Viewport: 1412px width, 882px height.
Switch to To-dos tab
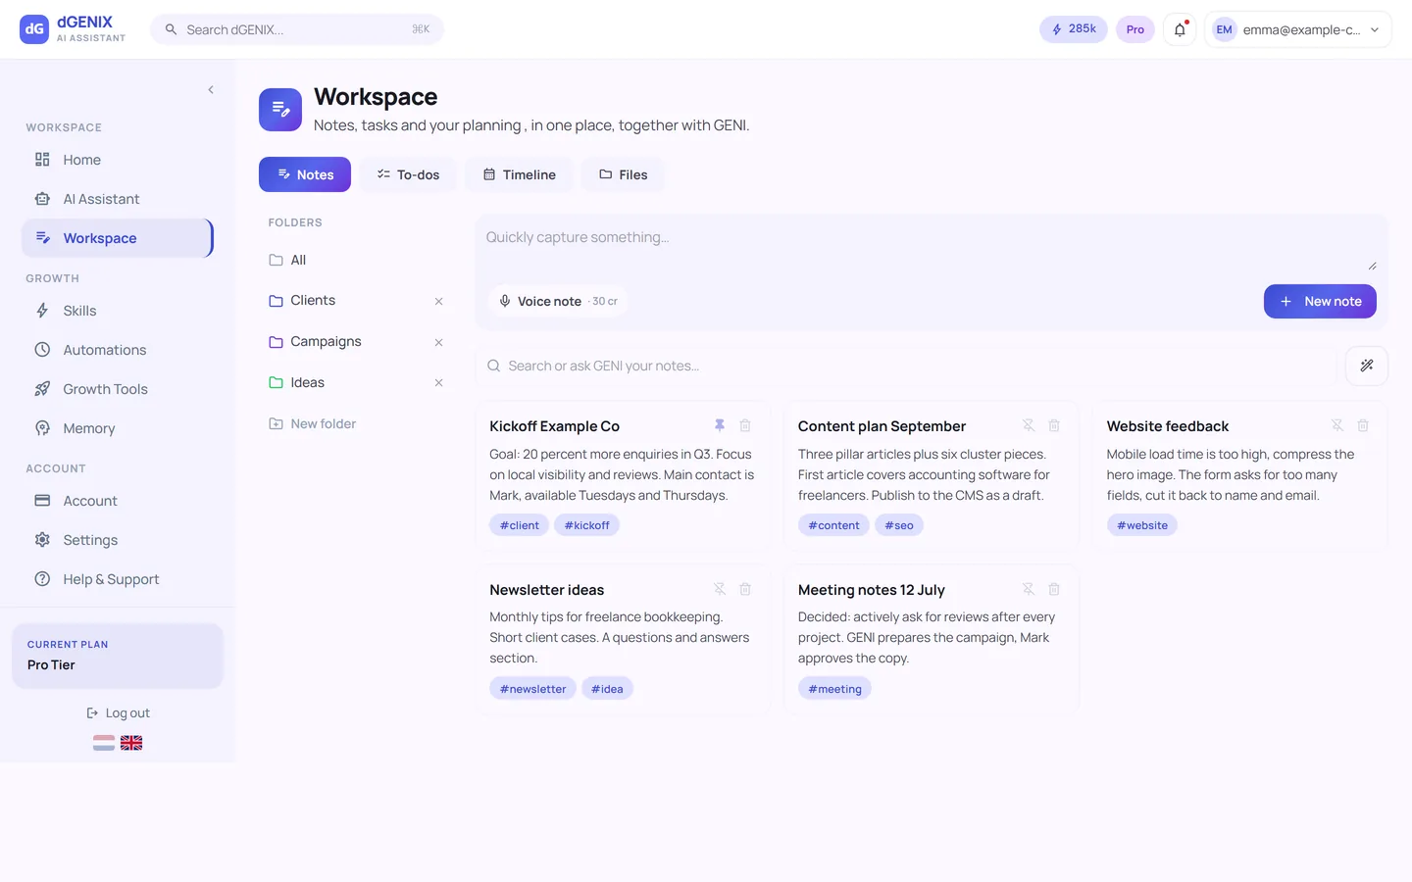click(x=408, y=174)
